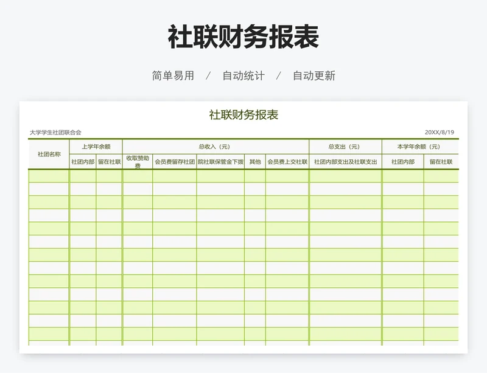The width and height of the screenshot is (487, 373).
Task: Click the green 社联财务报表 sheet title
Action: [x=243, y=114]
